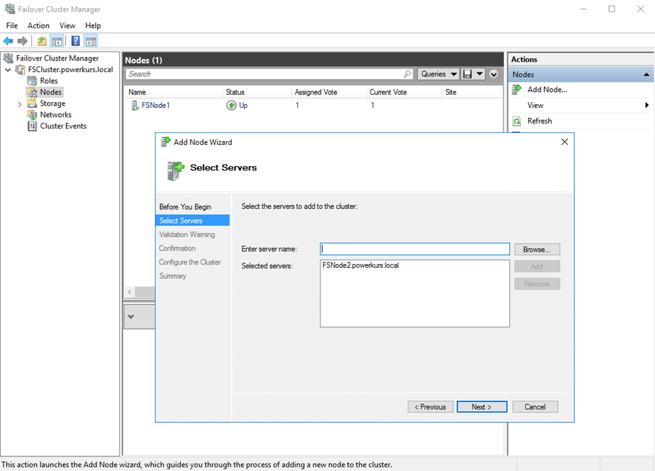Click the Refresh action in Actions pane
Viewport: 655px width, 471px height.
(540, 121)
